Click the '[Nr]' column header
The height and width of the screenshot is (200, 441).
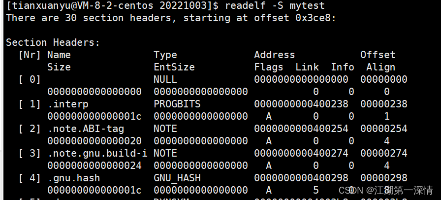click(x=30, y=55)
